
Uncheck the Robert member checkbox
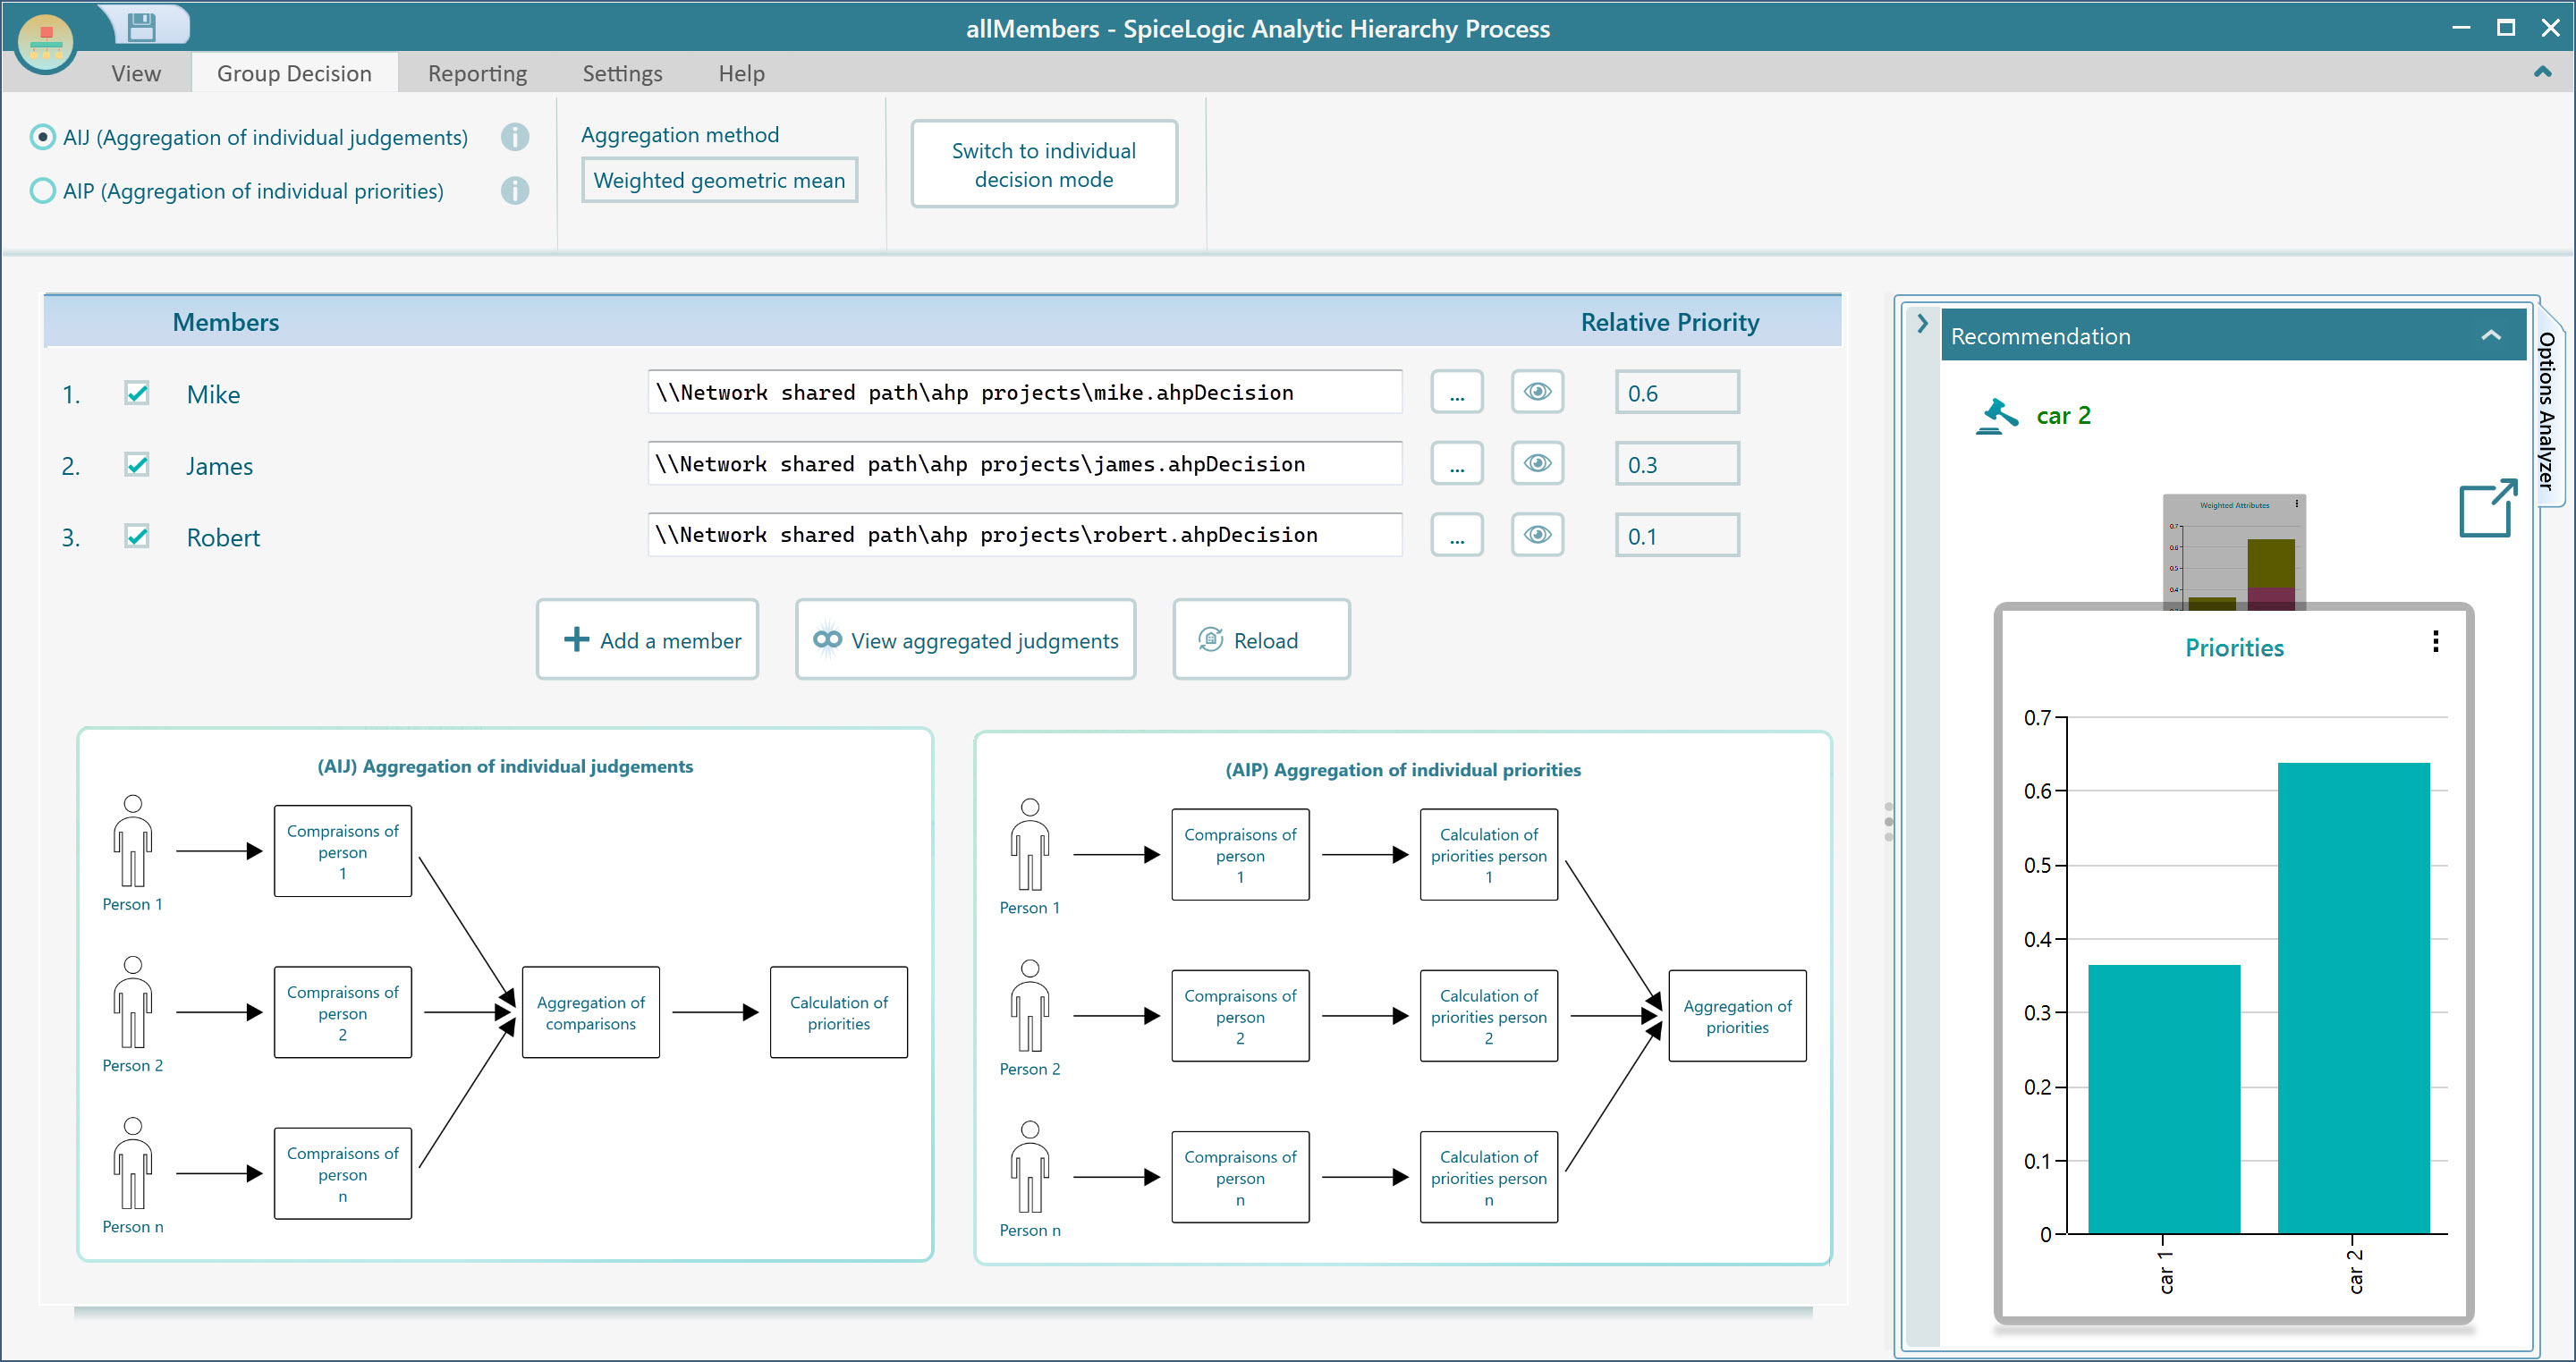137,537
